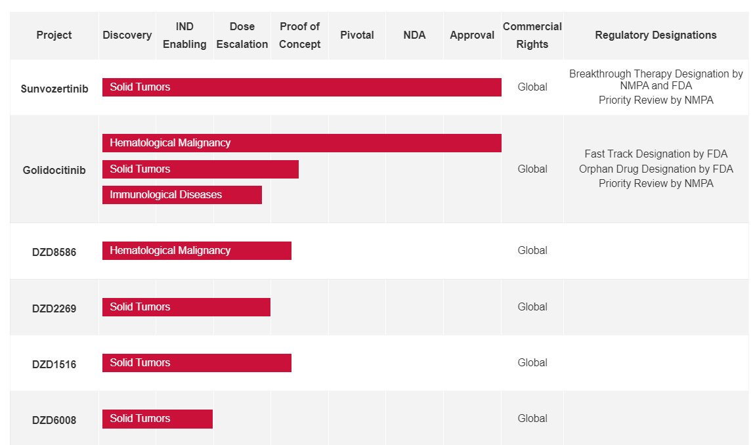The image size is (753, 445).
Task: Click the DZD6008 Solid Tumors bar
Action: (157, 419)
